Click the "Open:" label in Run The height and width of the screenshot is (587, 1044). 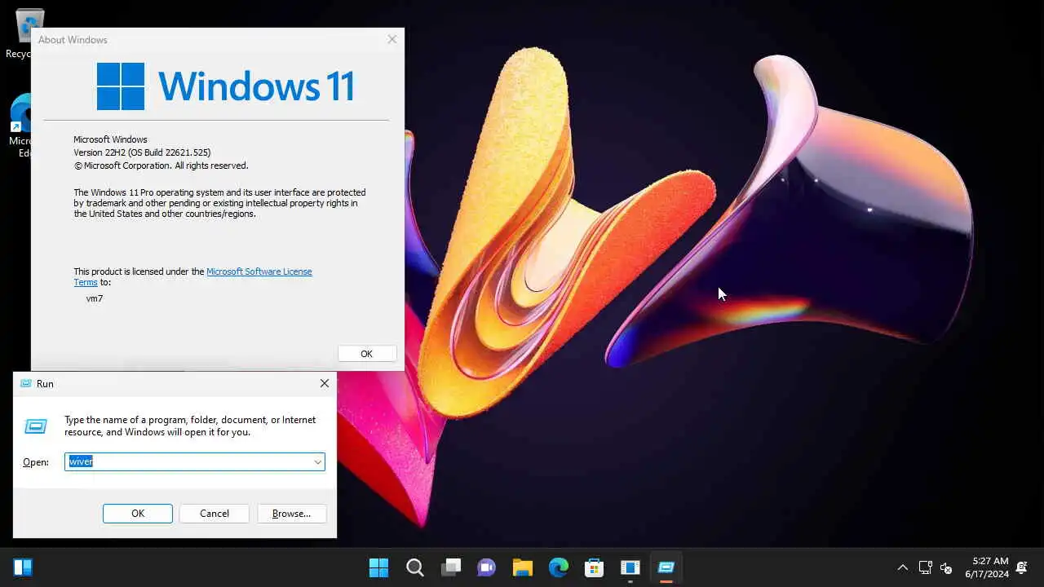[36, 462]
